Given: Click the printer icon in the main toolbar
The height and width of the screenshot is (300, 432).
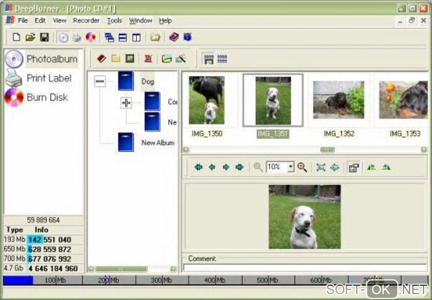Looking at the screenshot, I should coord(77,37).
